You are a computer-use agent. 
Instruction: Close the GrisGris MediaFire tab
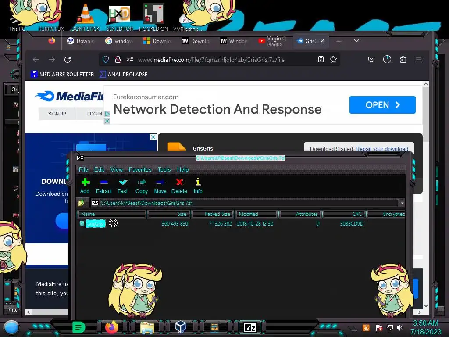click(x=322, y=41)
